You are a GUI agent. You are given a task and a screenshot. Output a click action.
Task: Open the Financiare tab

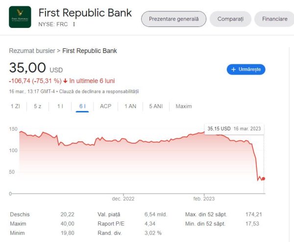pos(275,19)
